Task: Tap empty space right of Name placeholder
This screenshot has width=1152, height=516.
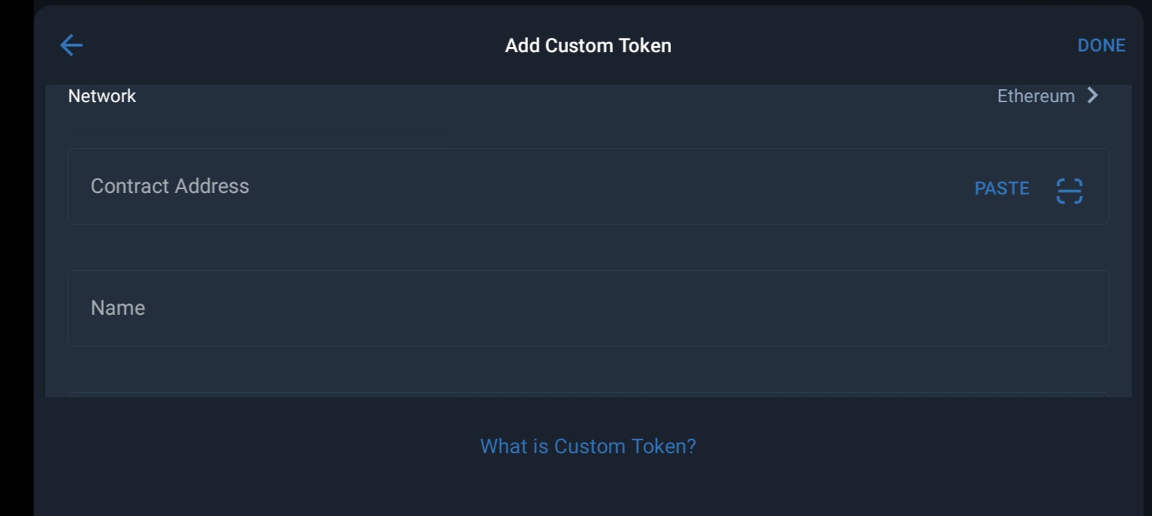Action: [606, 308]
